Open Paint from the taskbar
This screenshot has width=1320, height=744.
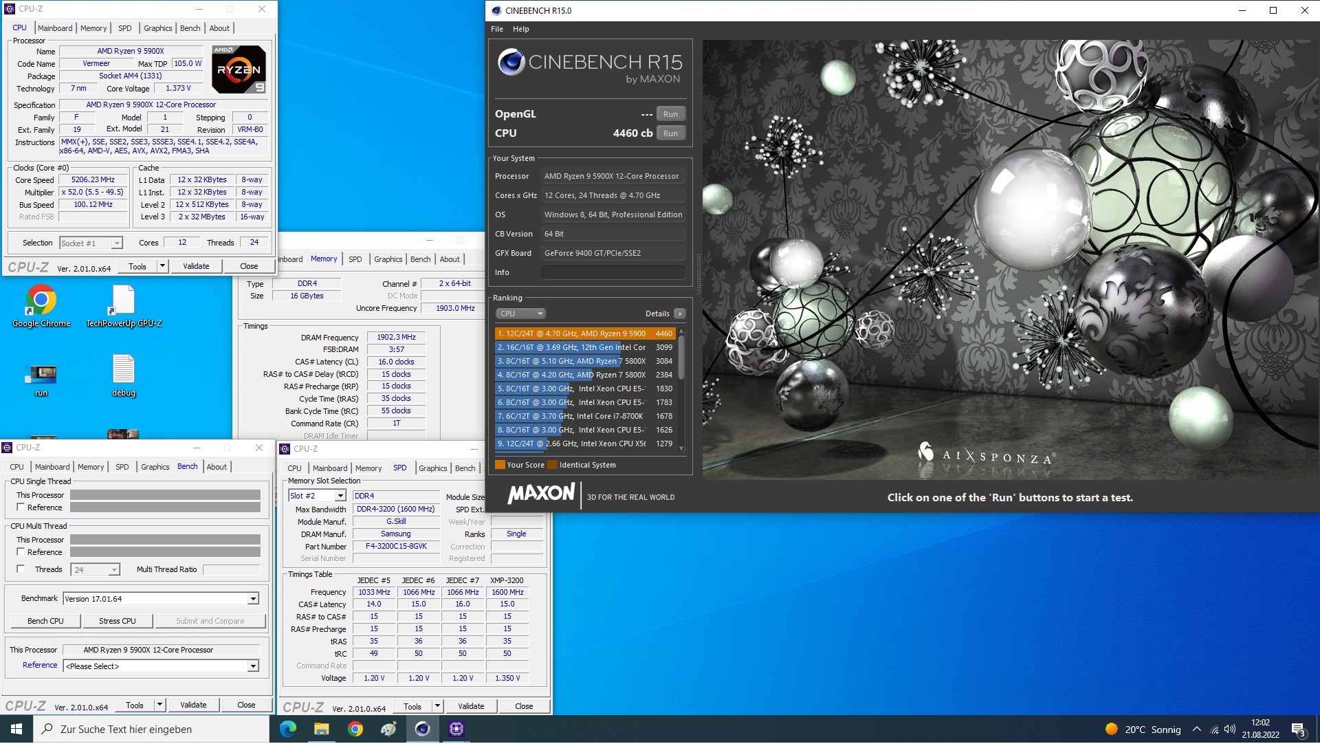pos(389,730)
